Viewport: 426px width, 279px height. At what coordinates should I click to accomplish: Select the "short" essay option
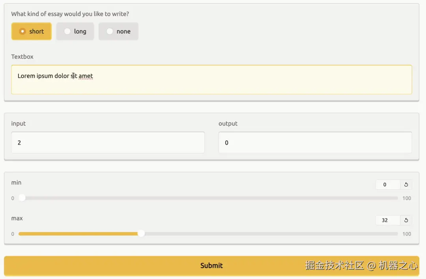(32, 32)
